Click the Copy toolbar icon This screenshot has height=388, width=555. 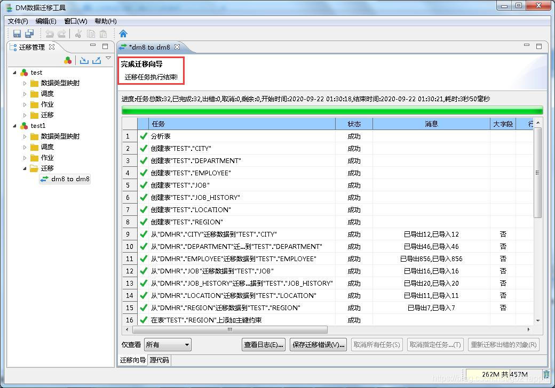click(x=91, y=34)
